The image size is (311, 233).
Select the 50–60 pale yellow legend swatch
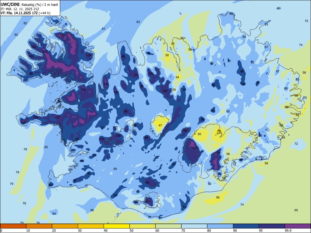click(142, 226)
